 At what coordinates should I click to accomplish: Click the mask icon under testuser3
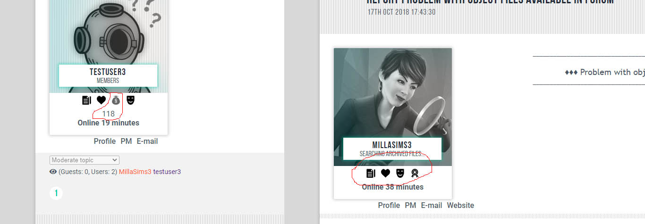click(x=131, y=100)
